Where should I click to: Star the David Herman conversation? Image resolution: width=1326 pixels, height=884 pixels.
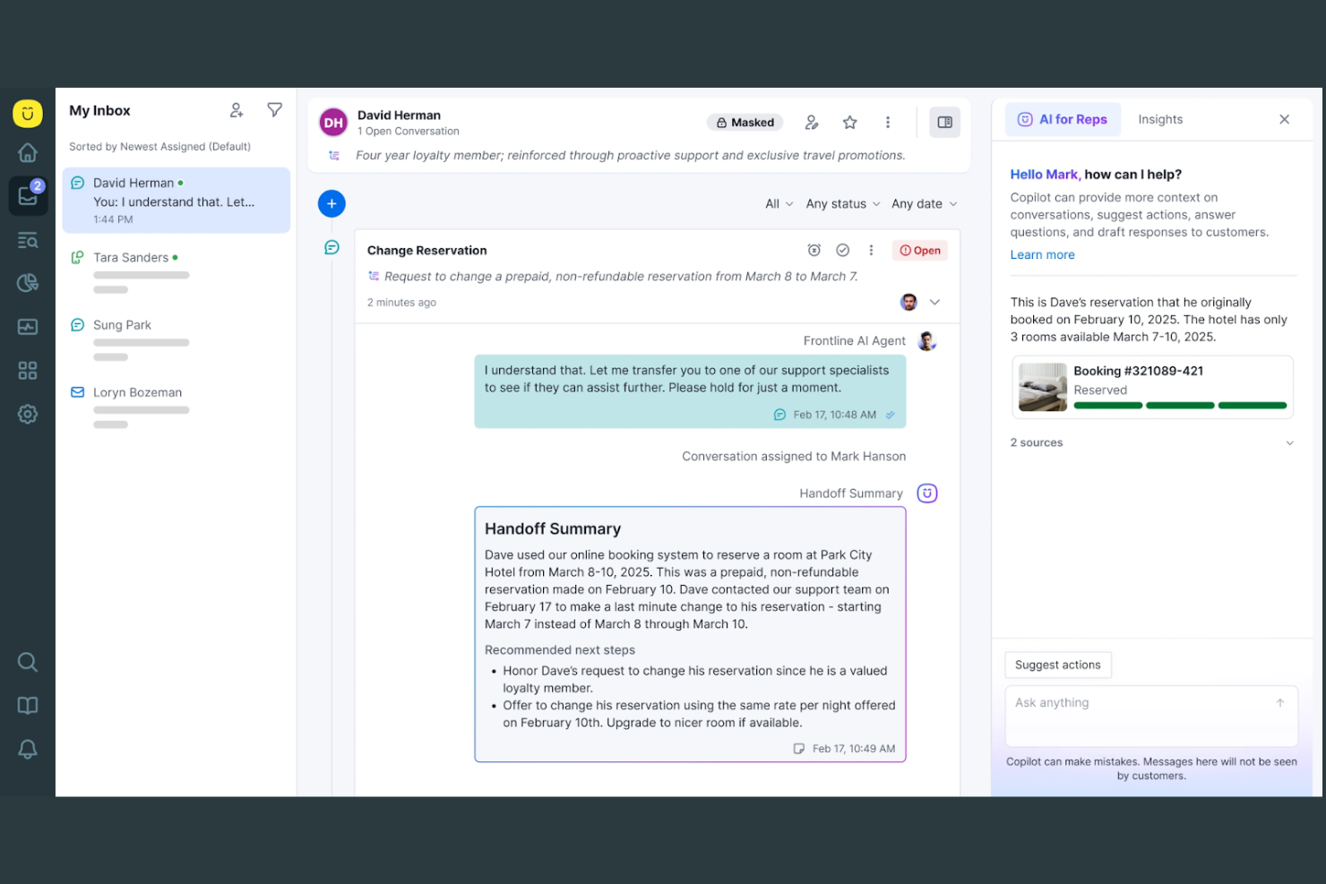click(848, 122)
